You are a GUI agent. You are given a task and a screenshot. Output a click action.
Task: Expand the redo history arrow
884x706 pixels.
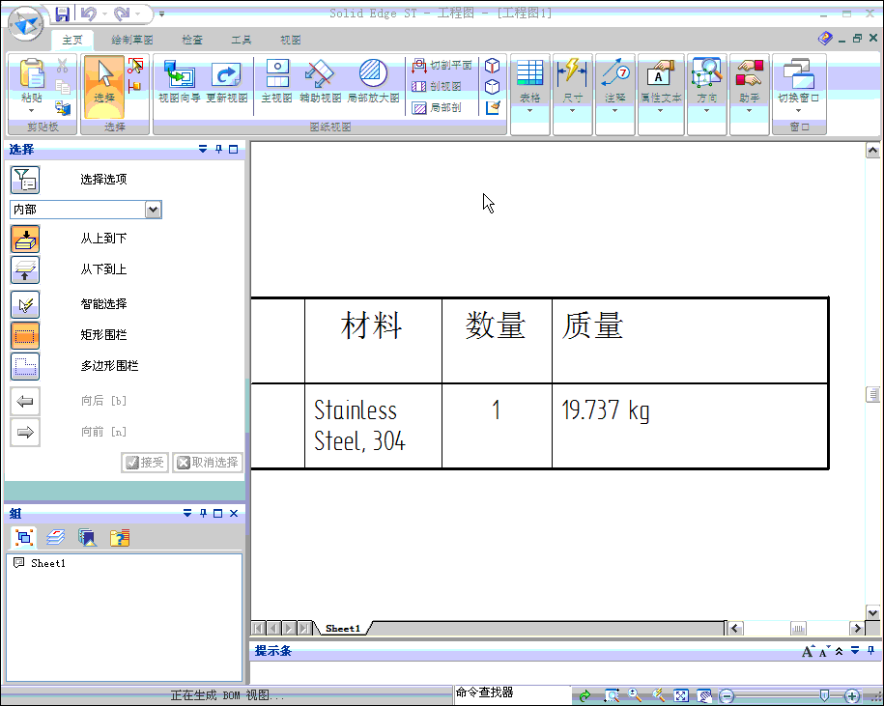point(137,14)
